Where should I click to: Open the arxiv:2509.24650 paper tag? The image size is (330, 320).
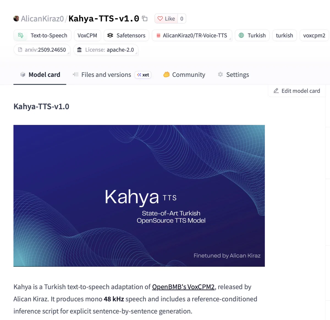point(42,50)
